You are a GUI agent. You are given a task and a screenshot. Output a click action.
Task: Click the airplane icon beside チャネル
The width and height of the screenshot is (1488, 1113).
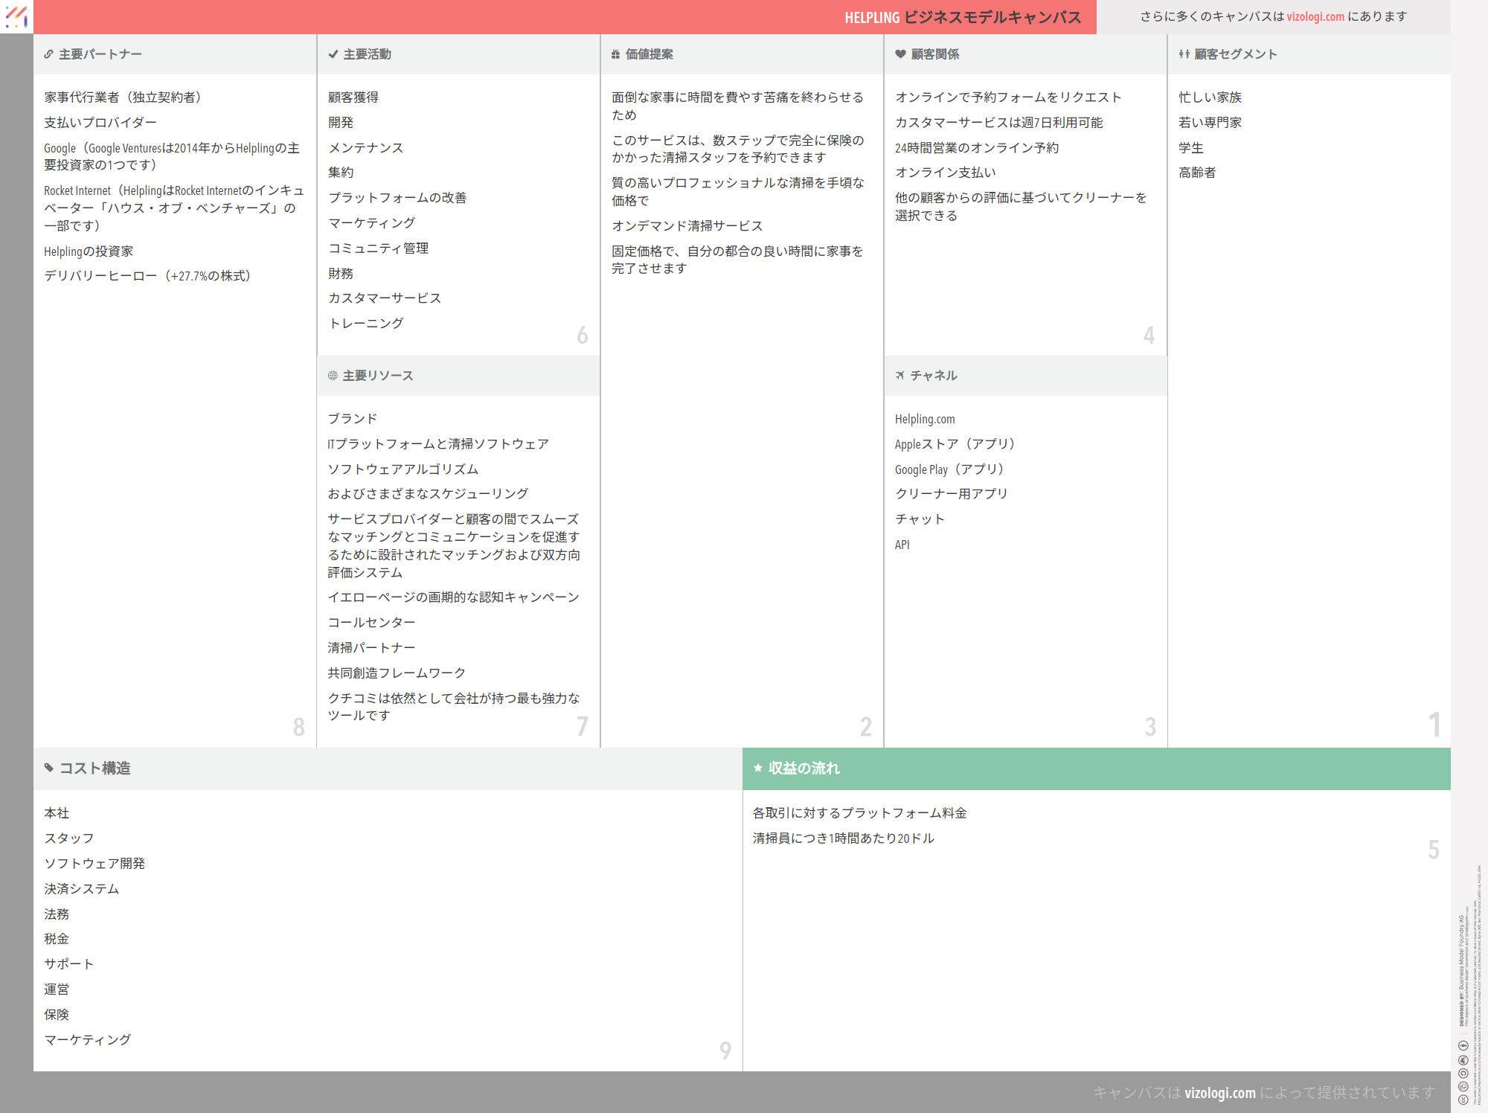coord(900,376)
